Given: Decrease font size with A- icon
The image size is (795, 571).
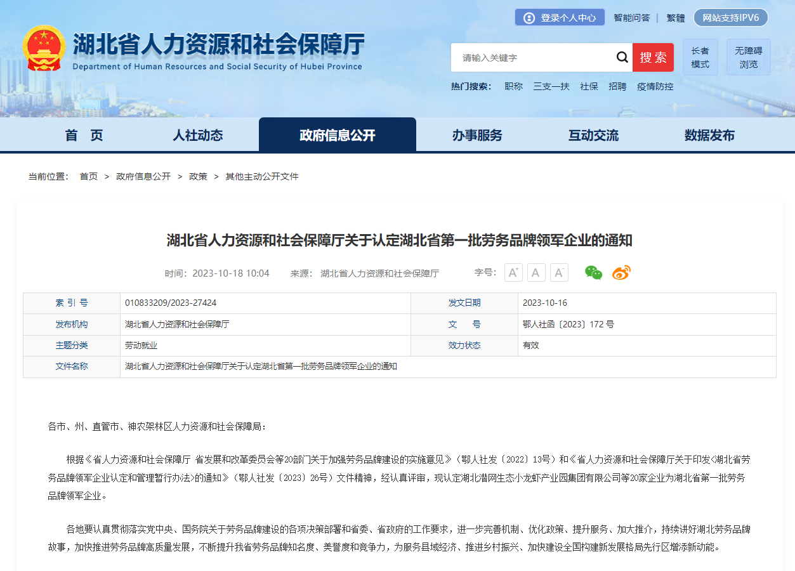Looking at the screenshot, I should 559,273.
